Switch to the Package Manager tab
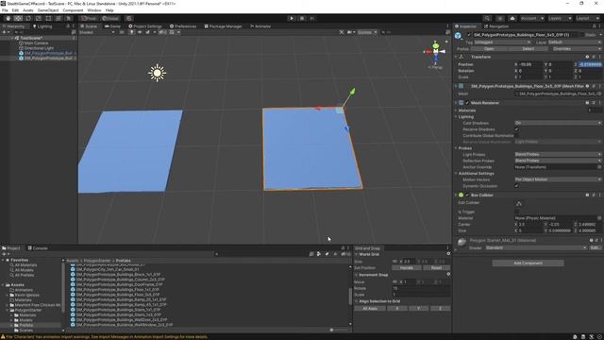This screenshot has height=340, width=604. 223,26
